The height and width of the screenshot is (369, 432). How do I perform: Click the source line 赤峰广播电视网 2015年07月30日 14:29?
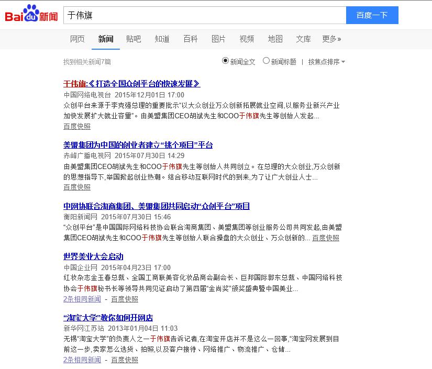[x=124, y=156]
